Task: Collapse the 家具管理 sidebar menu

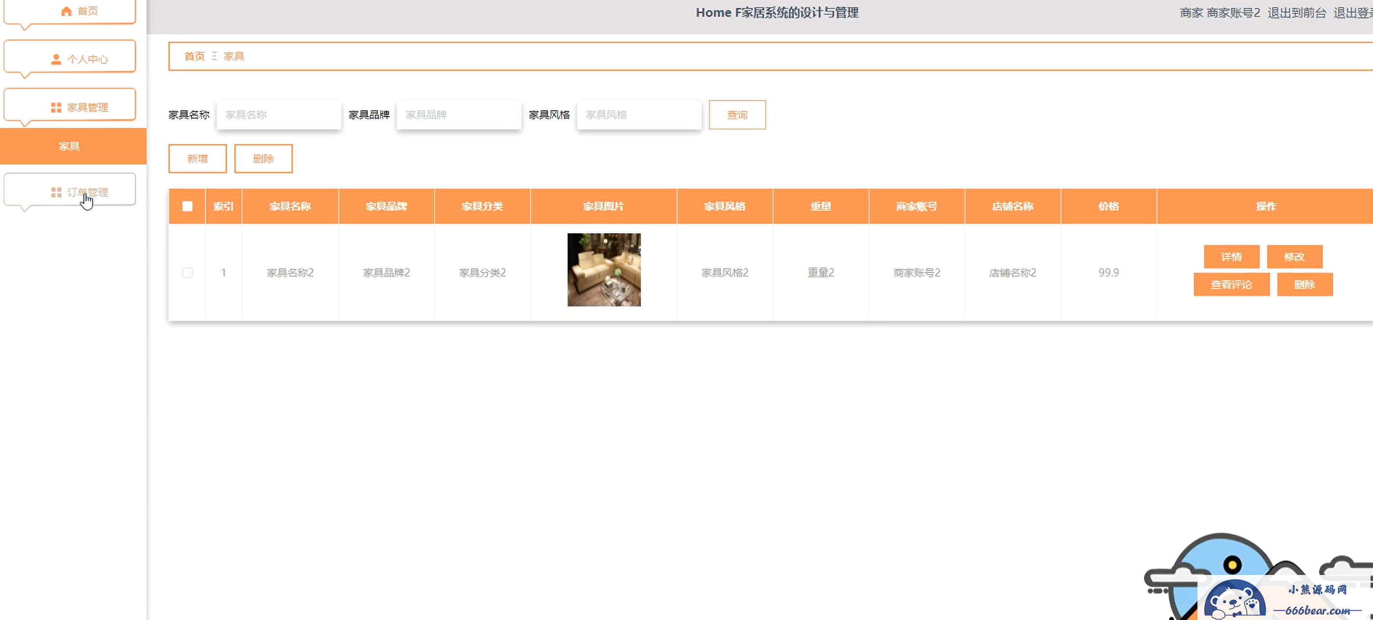Action: tap(87, 108)
